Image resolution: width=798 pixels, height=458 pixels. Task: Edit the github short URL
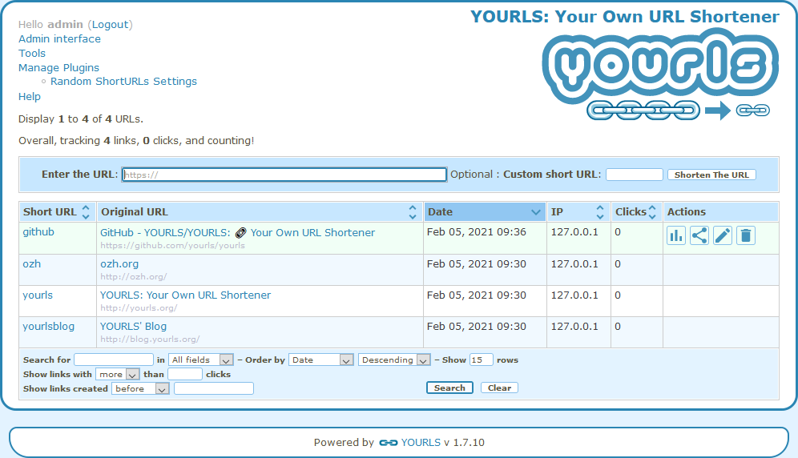click(x=723, y=235)
